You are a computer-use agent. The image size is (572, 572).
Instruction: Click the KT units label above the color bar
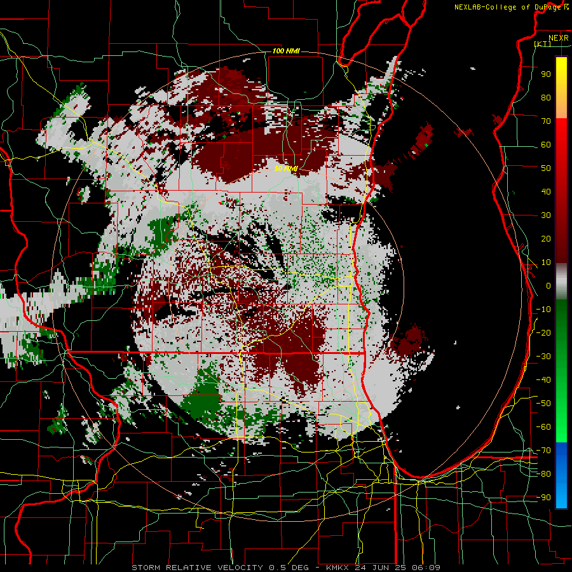coord(543,44)
